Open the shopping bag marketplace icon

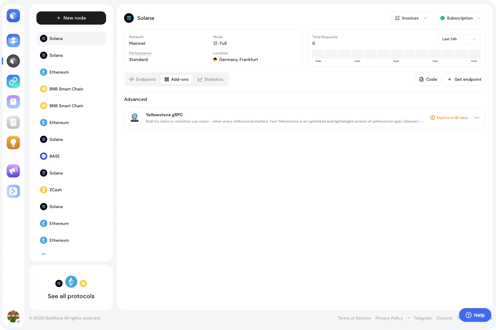point(13,101)
